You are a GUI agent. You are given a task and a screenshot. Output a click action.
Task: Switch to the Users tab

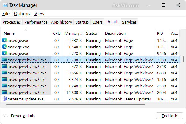tap(97, 22)
